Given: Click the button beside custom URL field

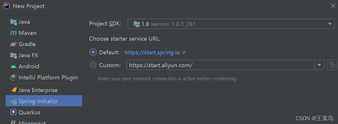Looking at the screenshot, I should point(332,65).
